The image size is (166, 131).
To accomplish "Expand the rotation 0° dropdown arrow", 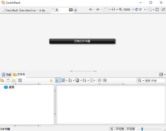I will (145, 9).
